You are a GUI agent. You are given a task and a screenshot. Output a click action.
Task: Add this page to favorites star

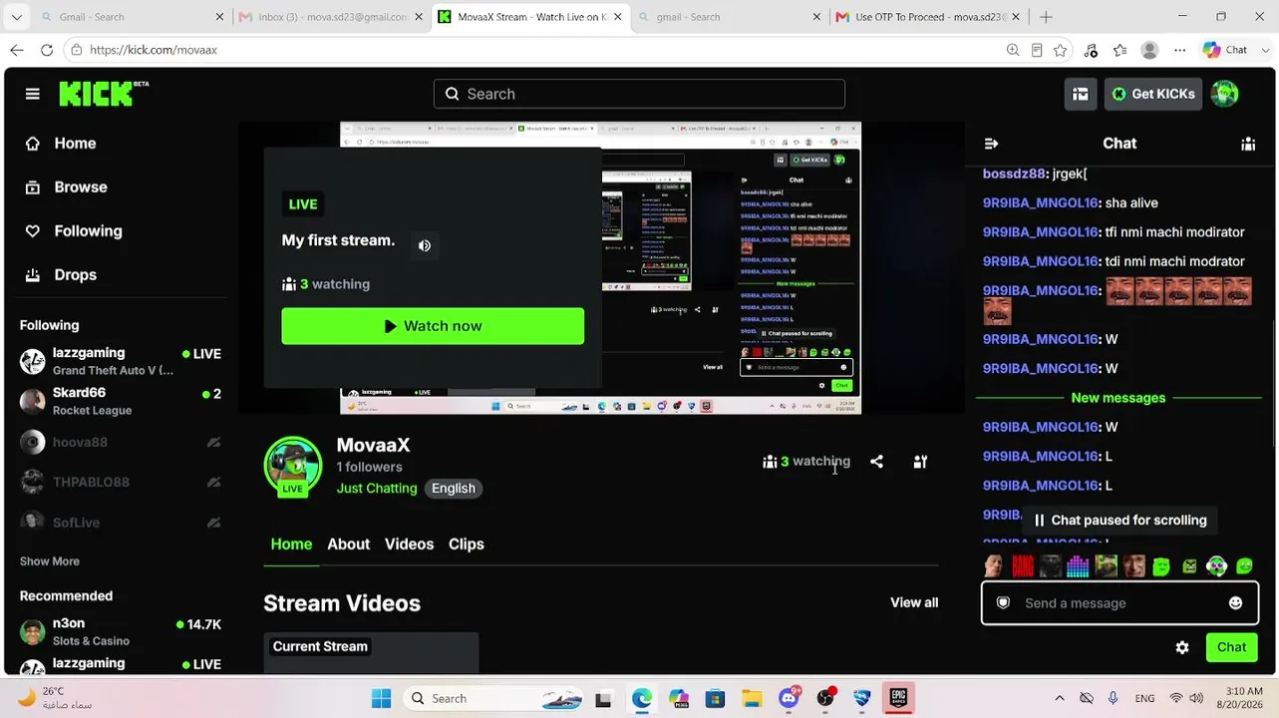(x=1061, y=50)
